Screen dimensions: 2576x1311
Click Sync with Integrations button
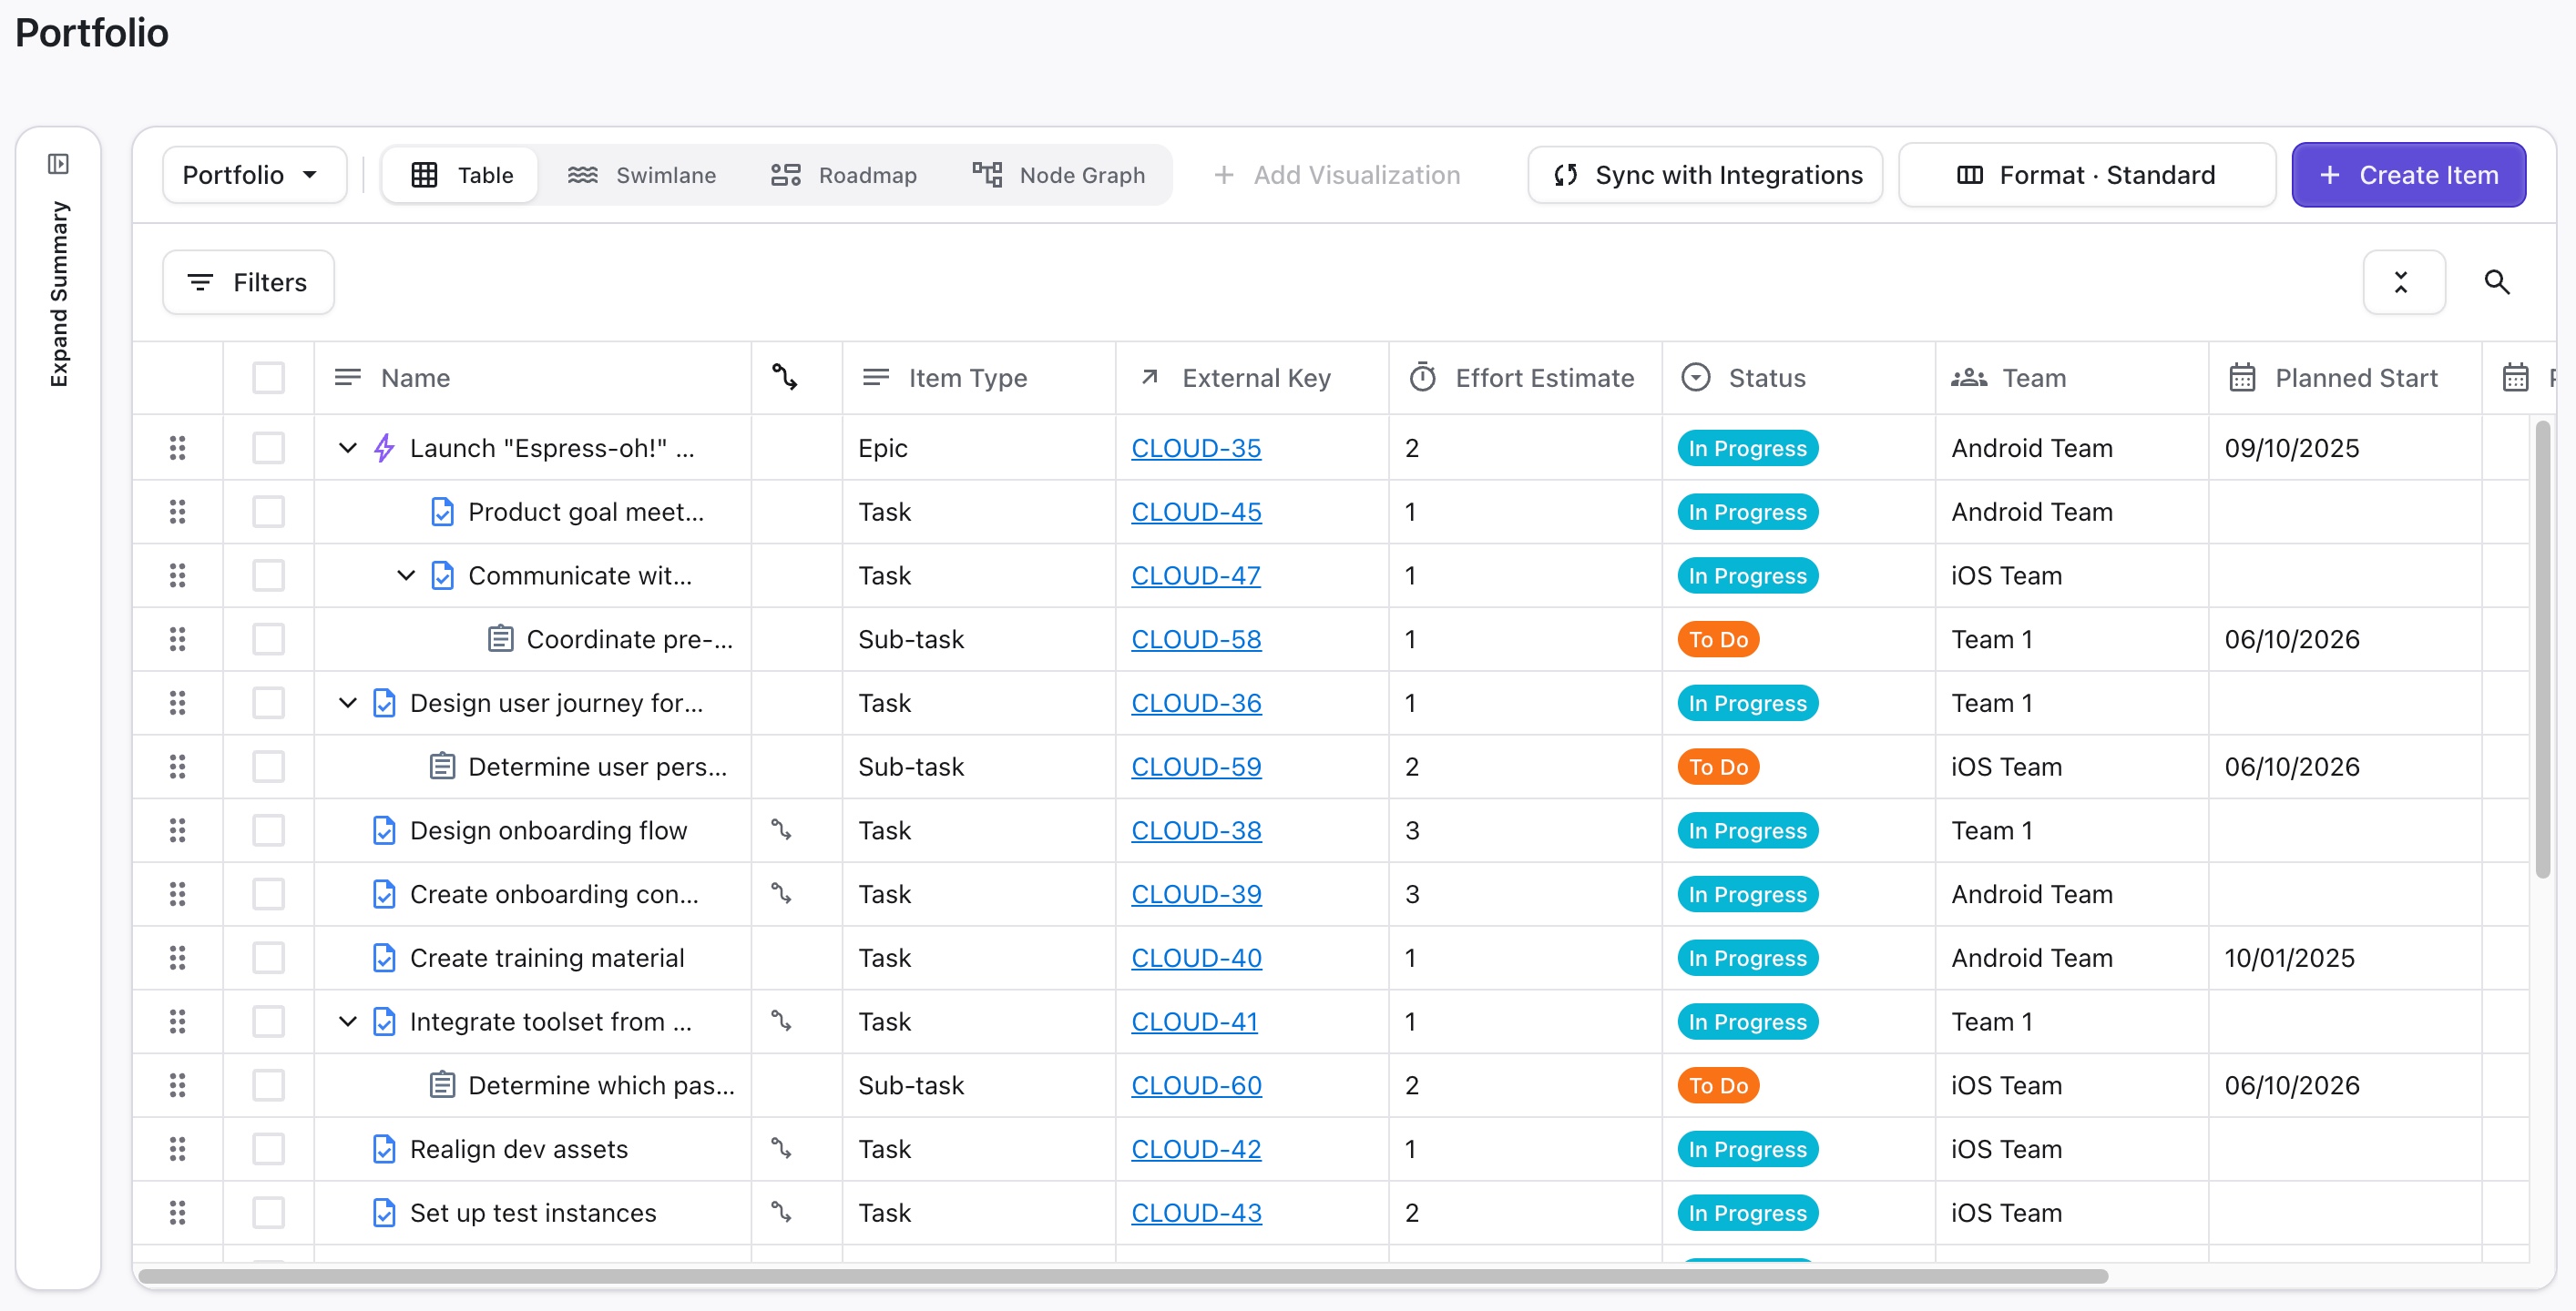(x=1705, y=175)
